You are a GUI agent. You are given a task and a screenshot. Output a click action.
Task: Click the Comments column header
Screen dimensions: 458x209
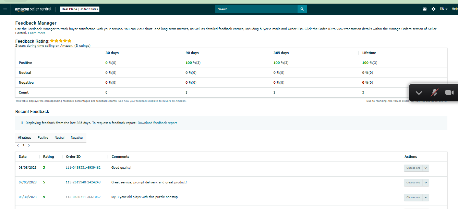click(x=120, y=157)
